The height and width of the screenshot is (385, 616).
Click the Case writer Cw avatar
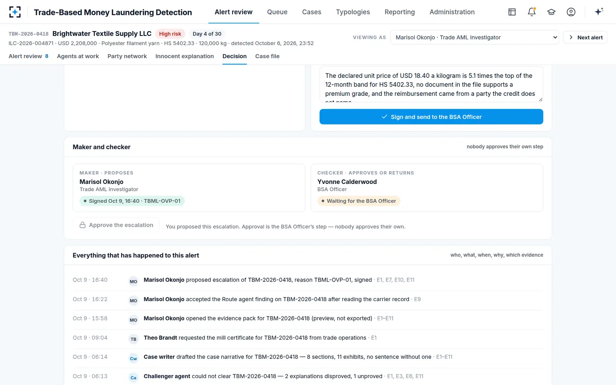coord(133,358)
